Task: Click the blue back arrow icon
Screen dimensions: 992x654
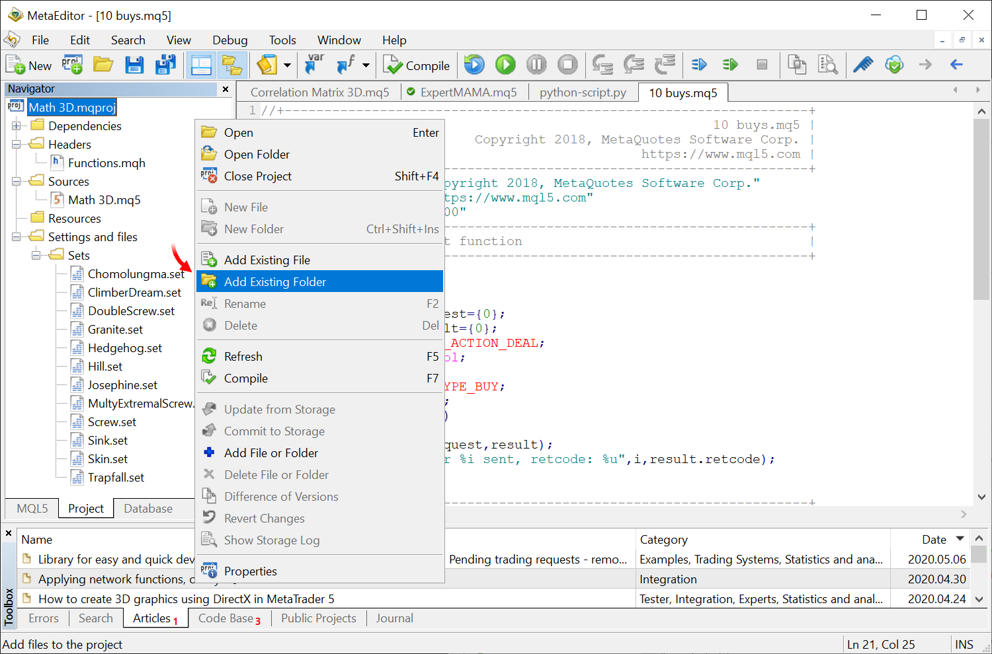Action: click(x=956, y=65)
